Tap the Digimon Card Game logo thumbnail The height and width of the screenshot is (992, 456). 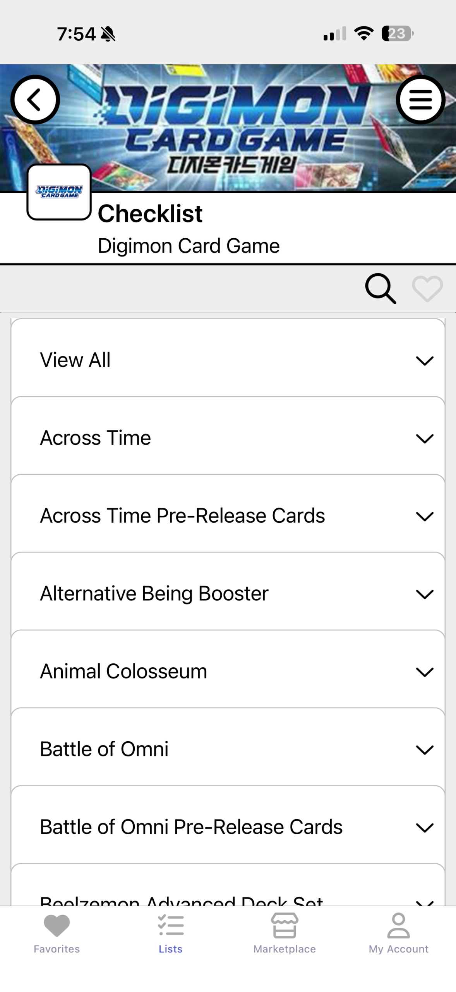point(59,192)
